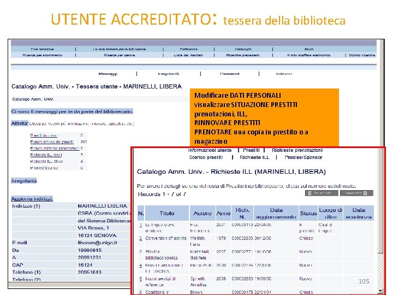This screenshot has width=393, height=295.
Task: Open the Richieste prenotazioni tab
Action: [297, 150]
